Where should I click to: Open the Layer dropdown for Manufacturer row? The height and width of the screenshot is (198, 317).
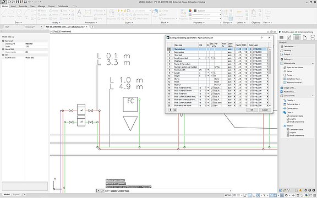tap(267, 49)
